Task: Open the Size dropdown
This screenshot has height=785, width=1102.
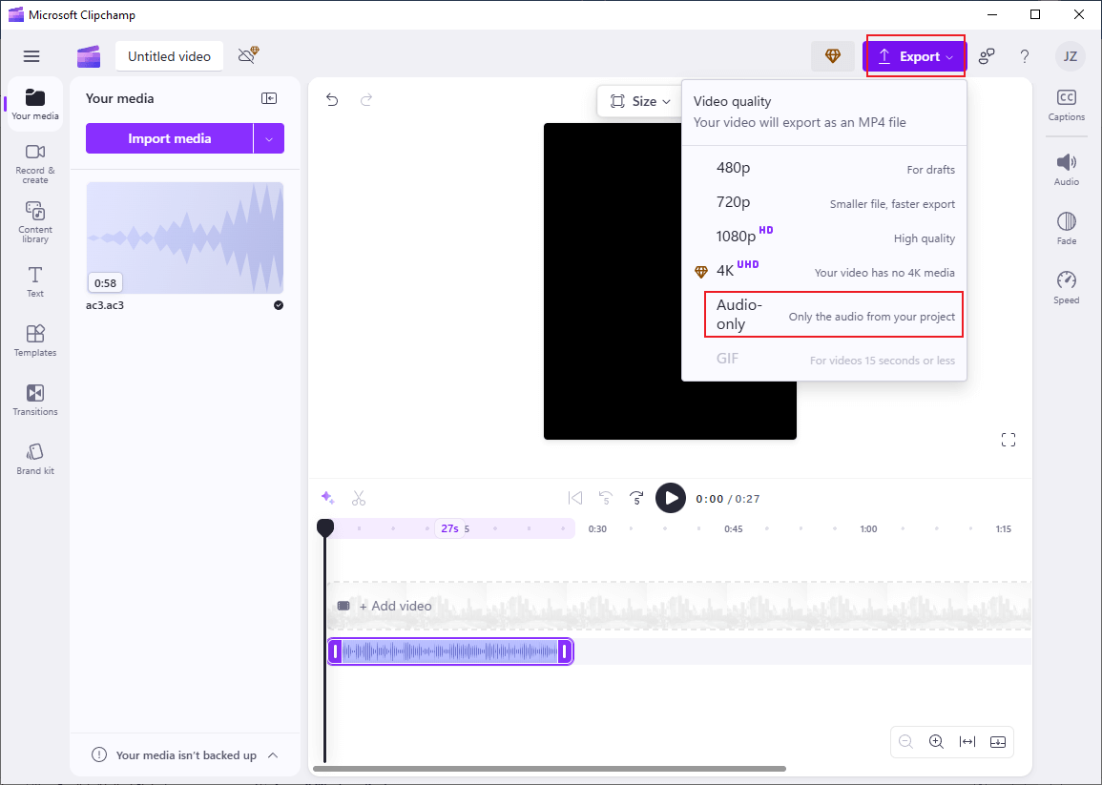Action: tap(639, 101)
